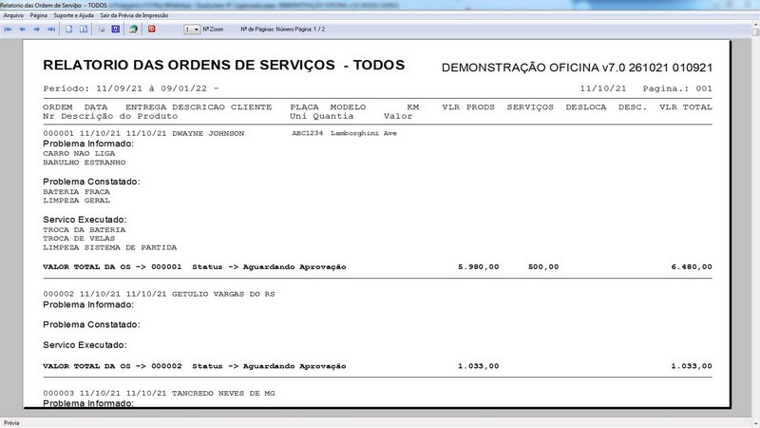Click 'TROCA DE VELAS' line

pyautogui.click(x=79, y=239)
